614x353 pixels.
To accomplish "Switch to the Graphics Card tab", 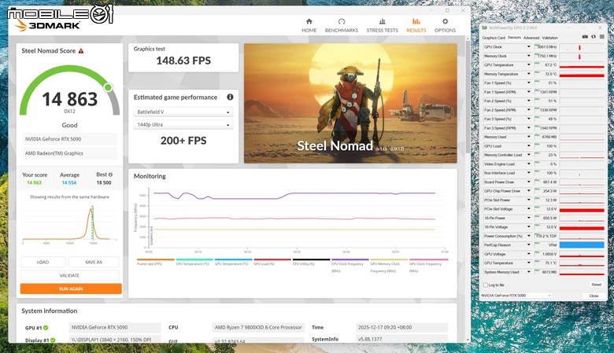I will click(494, 38).
